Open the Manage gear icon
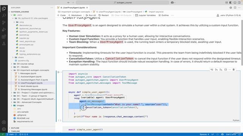 click(4, 129)
